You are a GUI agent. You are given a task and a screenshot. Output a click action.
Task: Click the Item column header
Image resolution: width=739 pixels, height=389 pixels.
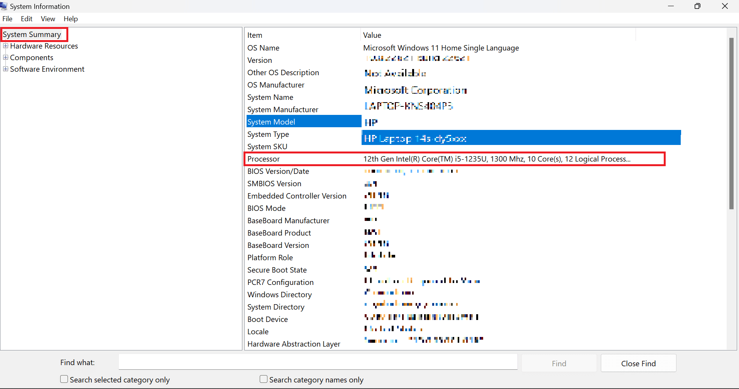click(303, 35)
